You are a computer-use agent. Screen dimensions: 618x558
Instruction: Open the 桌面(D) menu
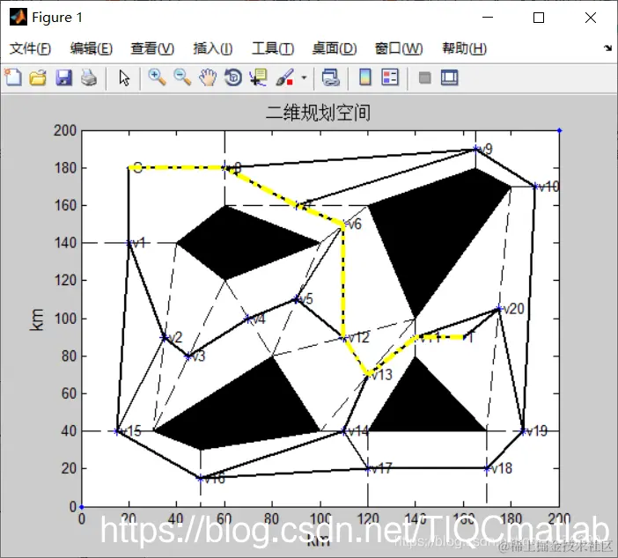(x=335, y=48)
